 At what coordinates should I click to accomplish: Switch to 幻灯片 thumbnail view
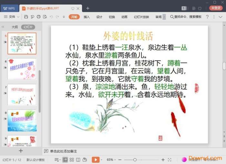point(28,27)
